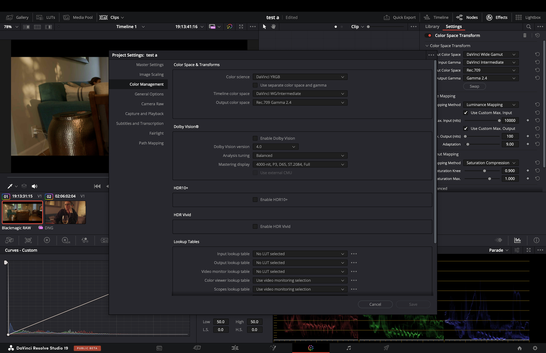Search the effects settings
The width and height of the screenshot is (546, 353).
click(528, 26)
